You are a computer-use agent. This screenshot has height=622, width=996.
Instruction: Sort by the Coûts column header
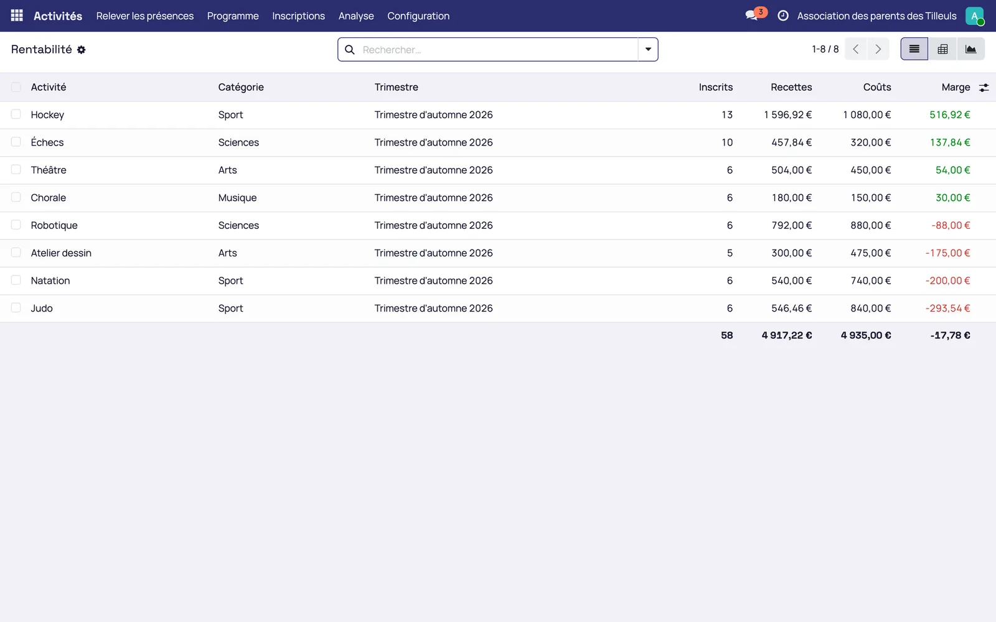(877, 87)
